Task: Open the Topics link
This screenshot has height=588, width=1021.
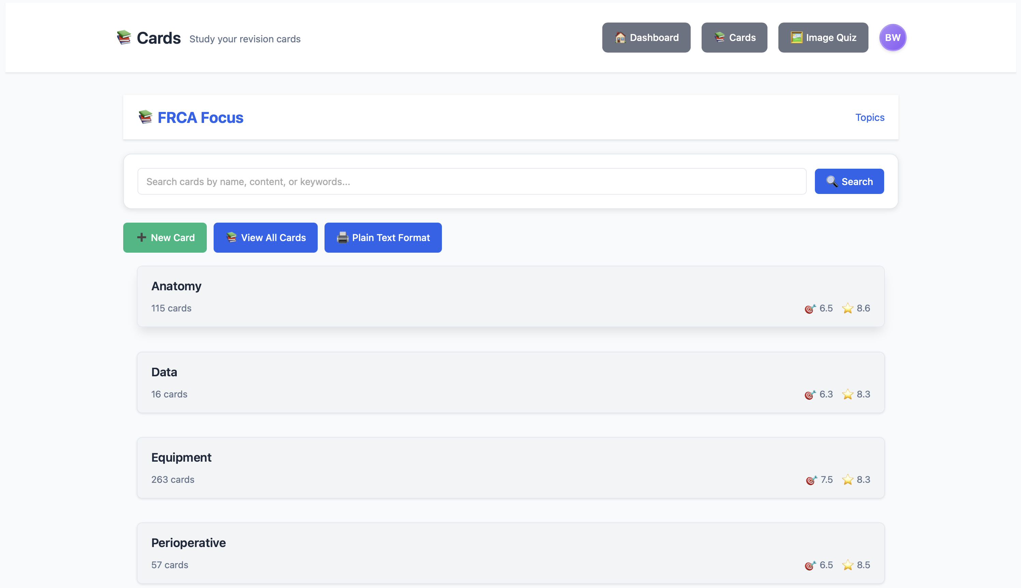Action: click(x=870, y=117)
